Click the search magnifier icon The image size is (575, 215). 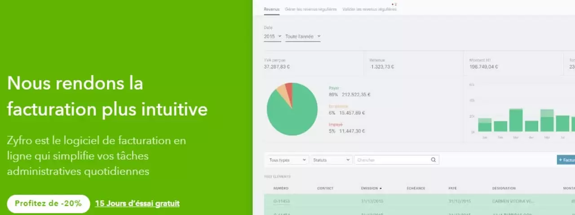click(433, 159)
